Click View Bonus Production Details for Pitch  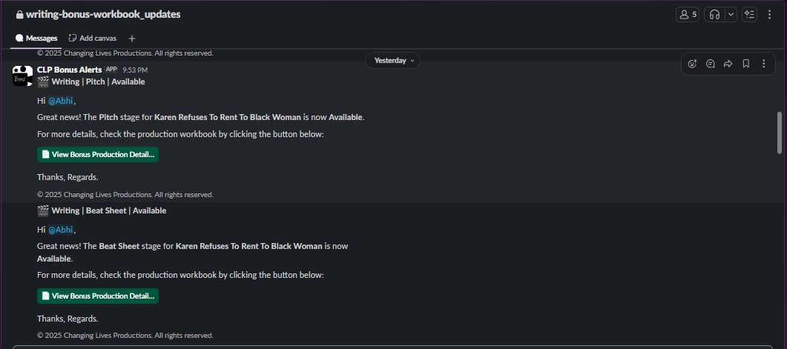point(98,154)
